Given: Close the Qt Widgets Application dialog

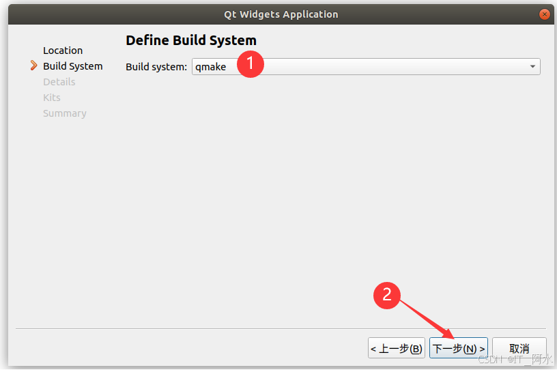Looking at the screenshot, I should click(x=544, y=14).
